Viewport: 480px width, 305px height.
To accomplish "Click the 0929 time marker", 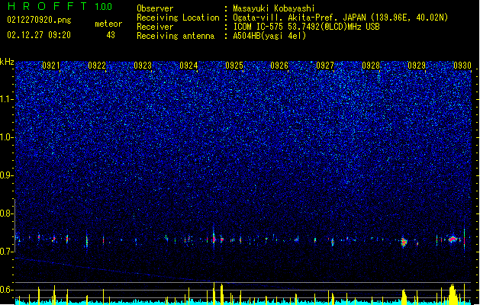I will tap(417, 66).
